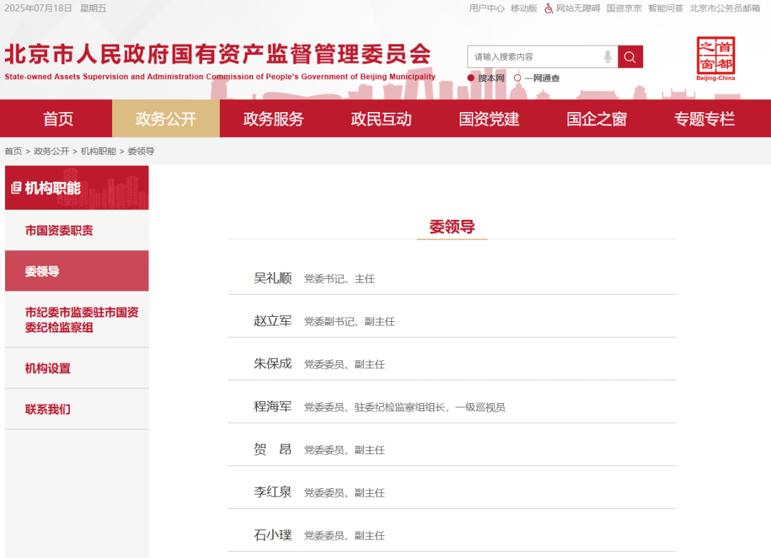The image size is (771, 558).
Task: Click the 国资京京 top link
Action: point(624,9)
